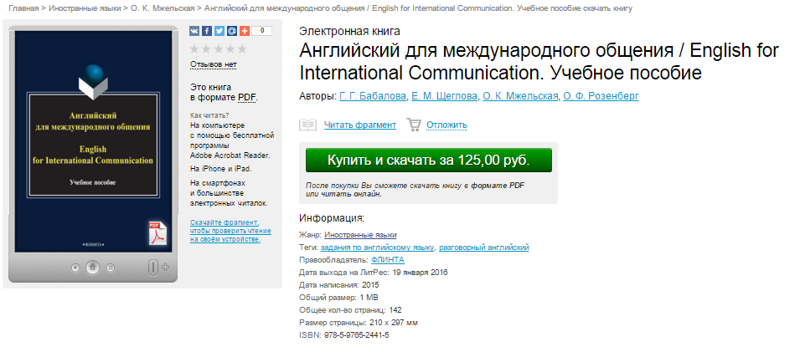Click Отложить link
This screenshot has width=795, height=352.
(447, 125)
